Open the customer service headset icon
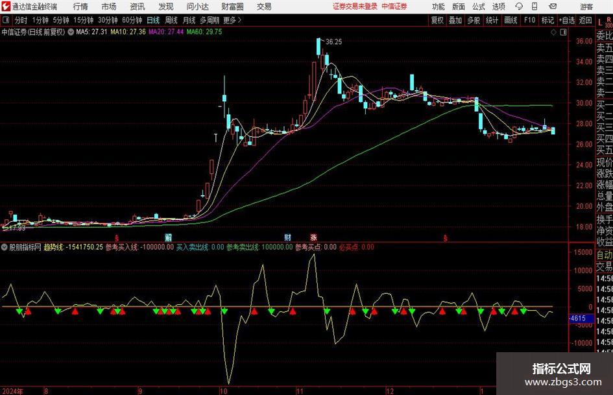Screen dimensions: 613x395 pos(519,6)
